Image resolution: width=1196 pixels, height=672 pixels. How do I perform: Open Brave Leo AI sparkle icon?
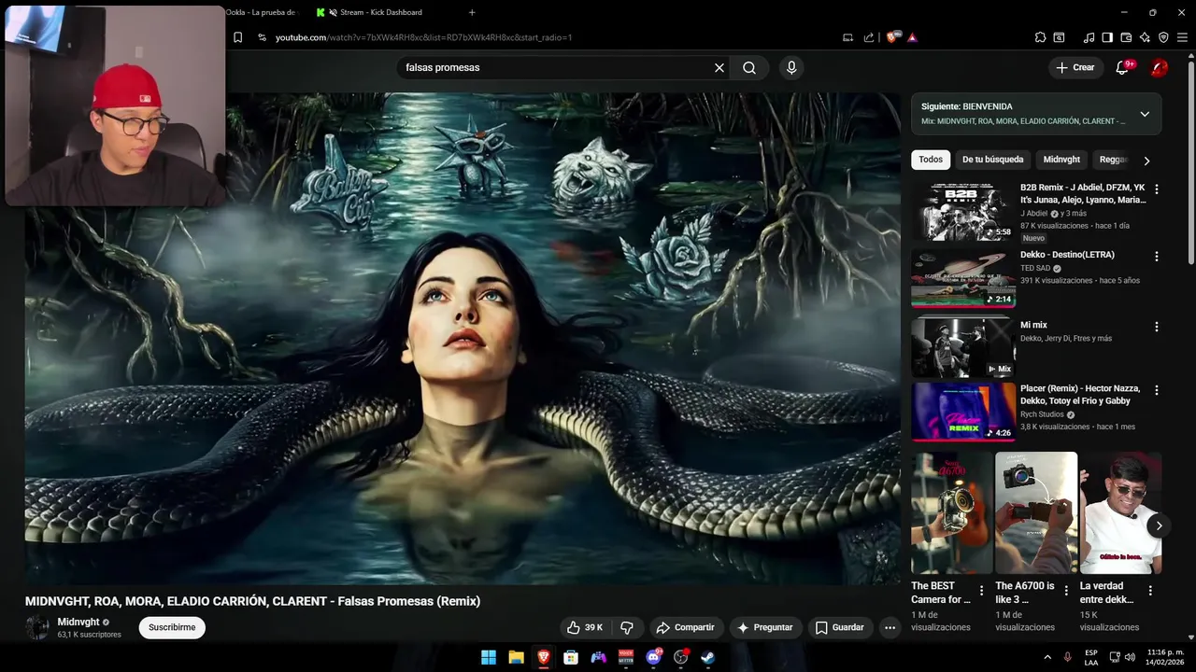point(1145,37)
